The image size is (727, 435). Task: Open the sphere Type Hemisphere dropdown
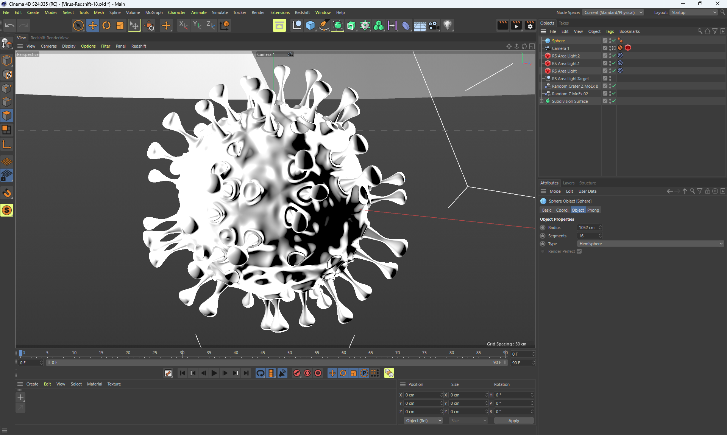pos(650,244)
